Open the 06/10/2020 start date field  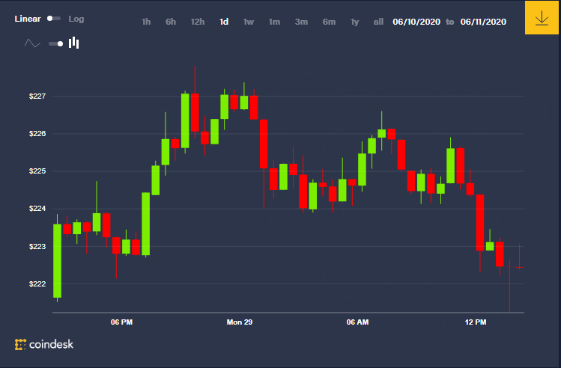click(416, 22)
